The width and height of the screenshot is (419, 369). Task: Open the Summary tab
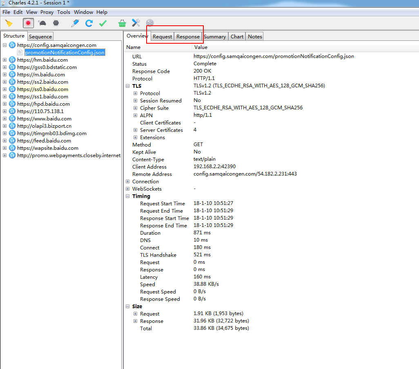tap(215, 37)
